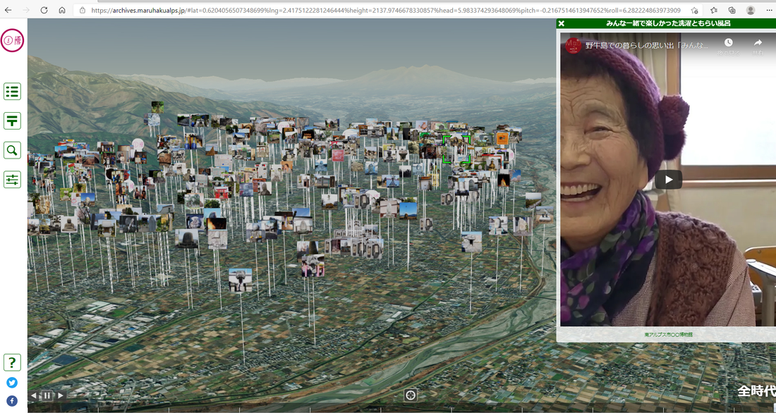Open the search magnifier icon
The image size is (776, 413).
pyautogui.click(x=12, y=150)
